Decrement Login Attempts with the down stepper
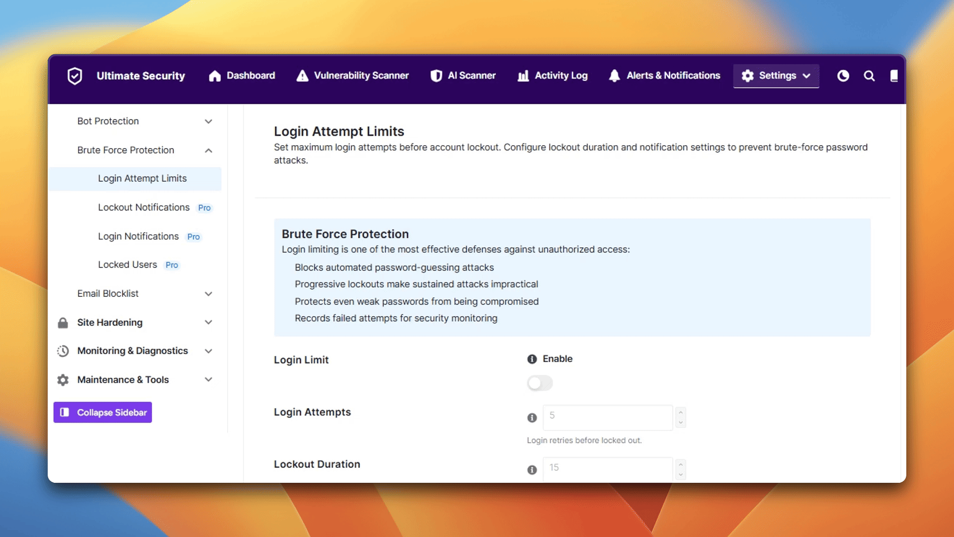This screenshot has height=537, width=954. pos(681,423)
